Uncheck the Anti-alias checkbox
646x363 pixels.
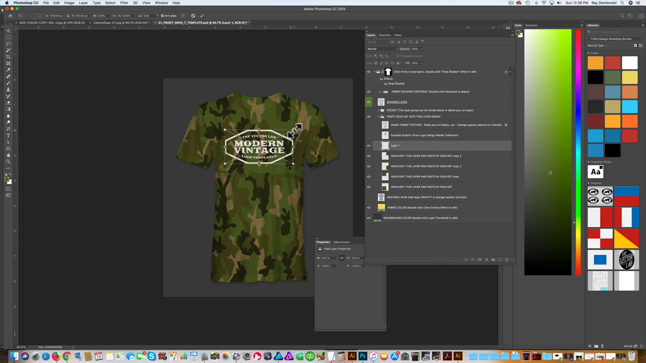[x=162, y=16]
